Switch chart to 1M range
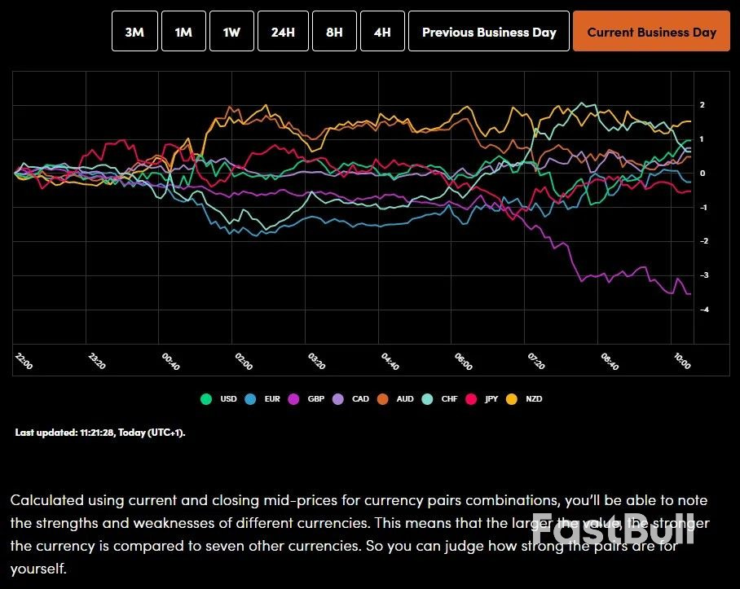 [183, 31]
